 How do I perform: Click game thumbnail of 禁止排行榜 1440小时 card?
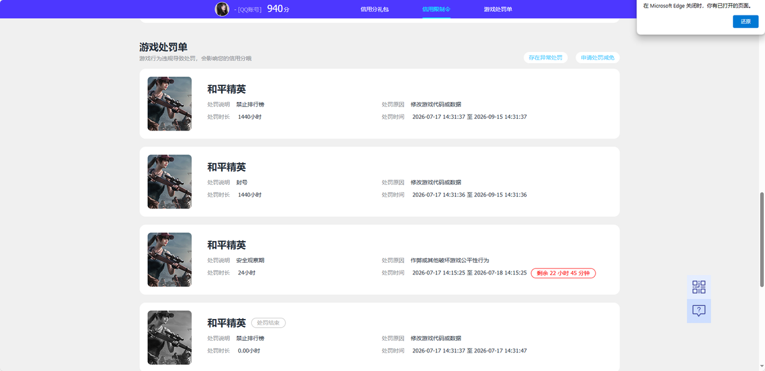(170, 104)
